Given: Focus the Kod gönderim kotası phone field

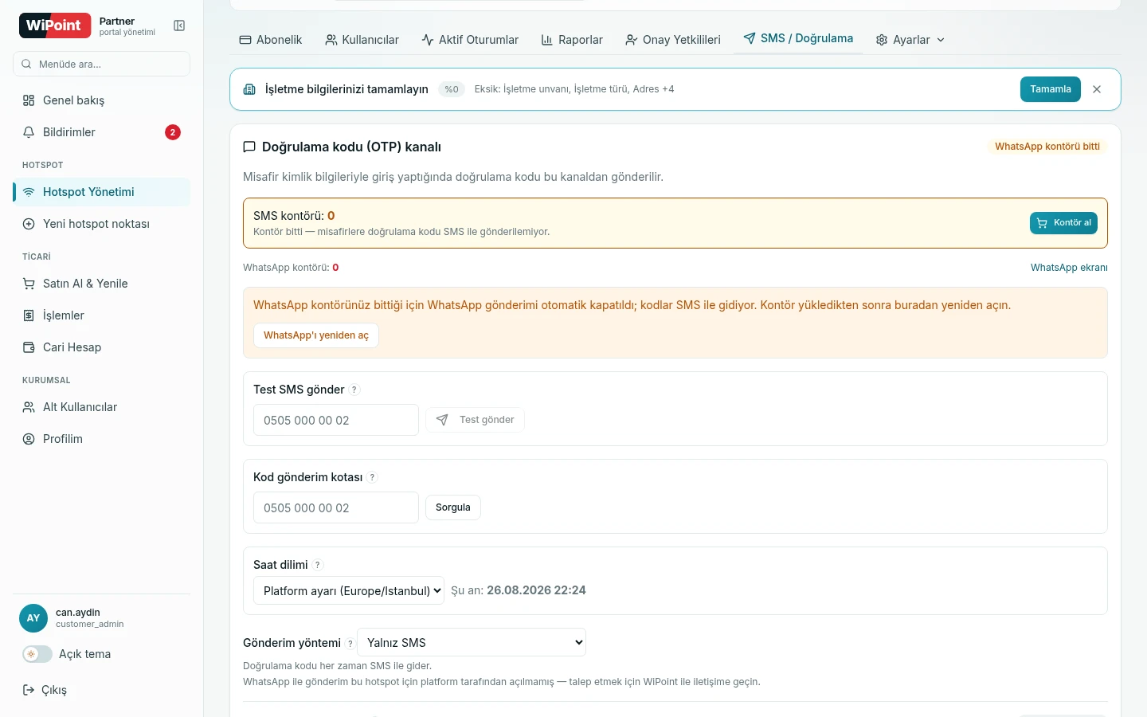Looking at the screenshot, I should (336, 507).
